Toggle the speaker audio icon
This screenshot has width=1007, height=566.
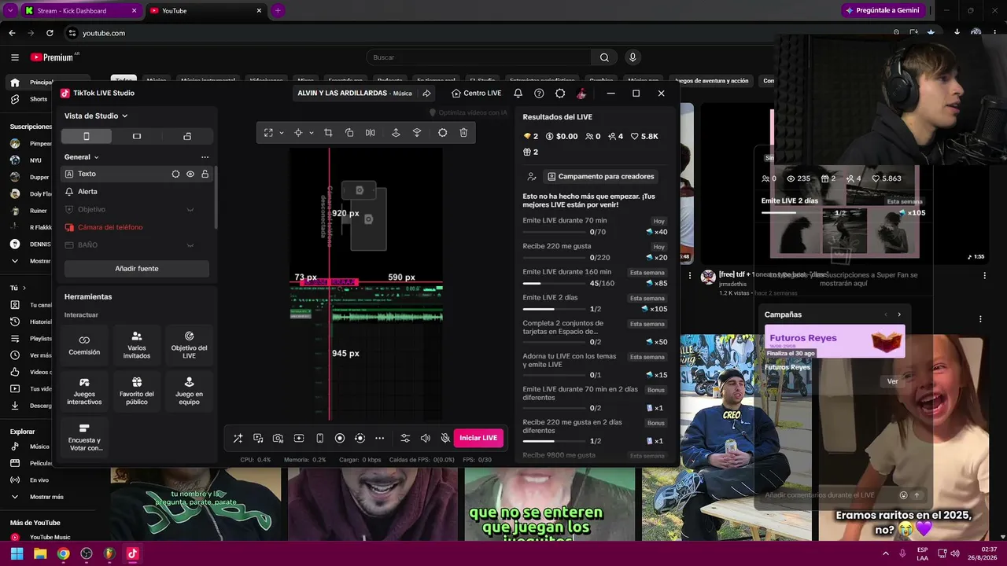[x=426, y=438]
